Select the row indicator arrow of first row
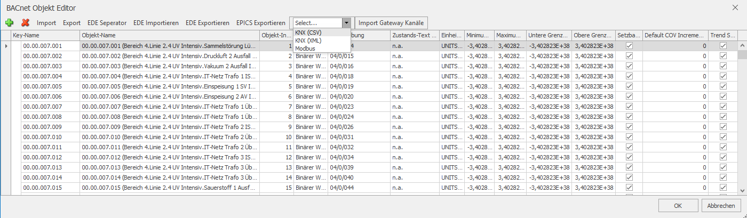Viewport: 747px width, 218px height. tap(6, 46)
